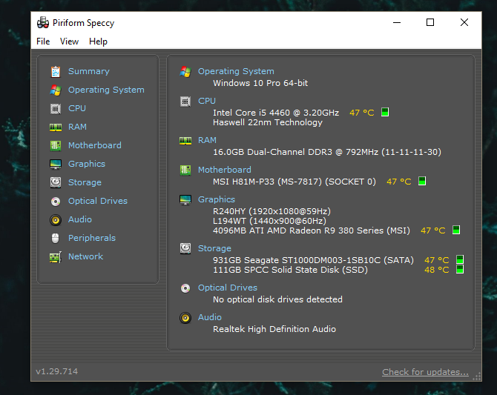The width and height of the screenshot is (497, 395).
Task: Open the Motherboard sidebar icon
Action: 56,146
